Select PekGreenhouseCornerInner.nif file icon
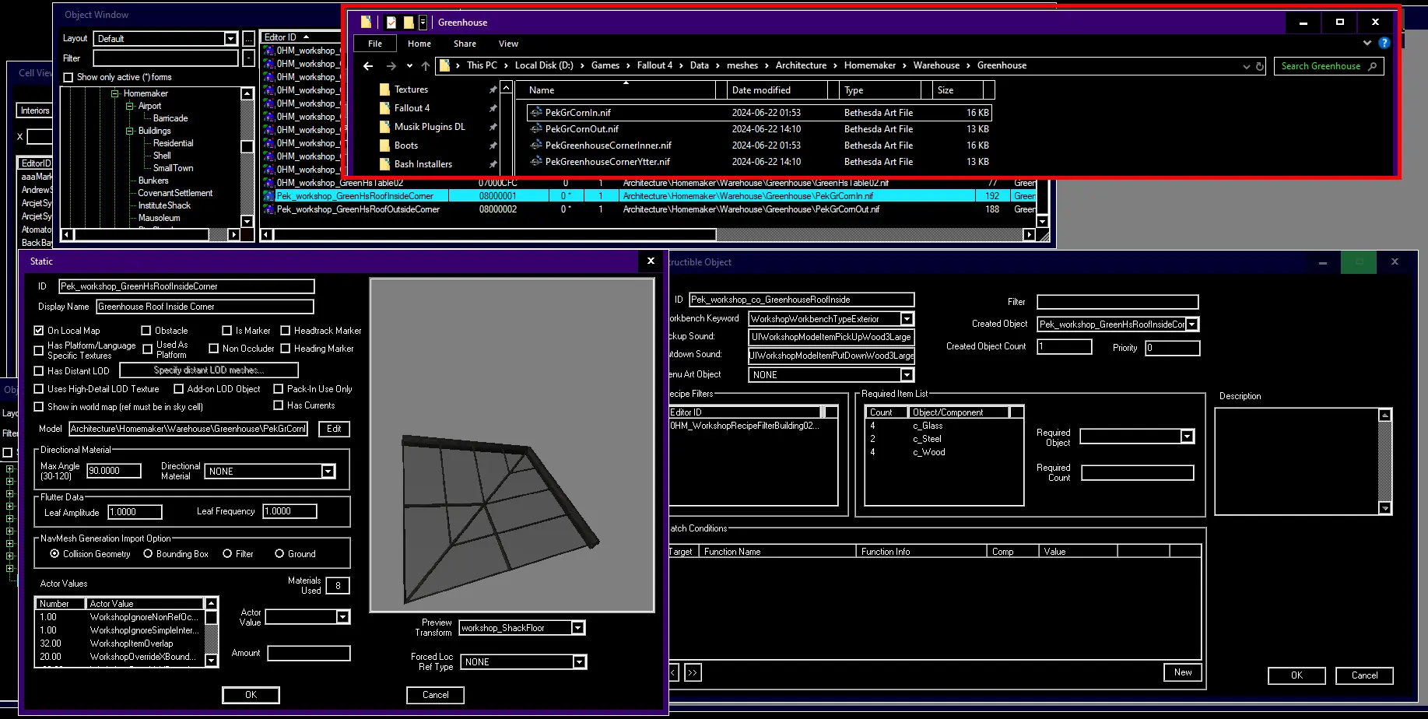1428x719 pixels. pos(535,146)
